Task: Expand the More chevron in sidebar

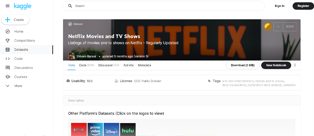Action: click(x=8, y=86)
